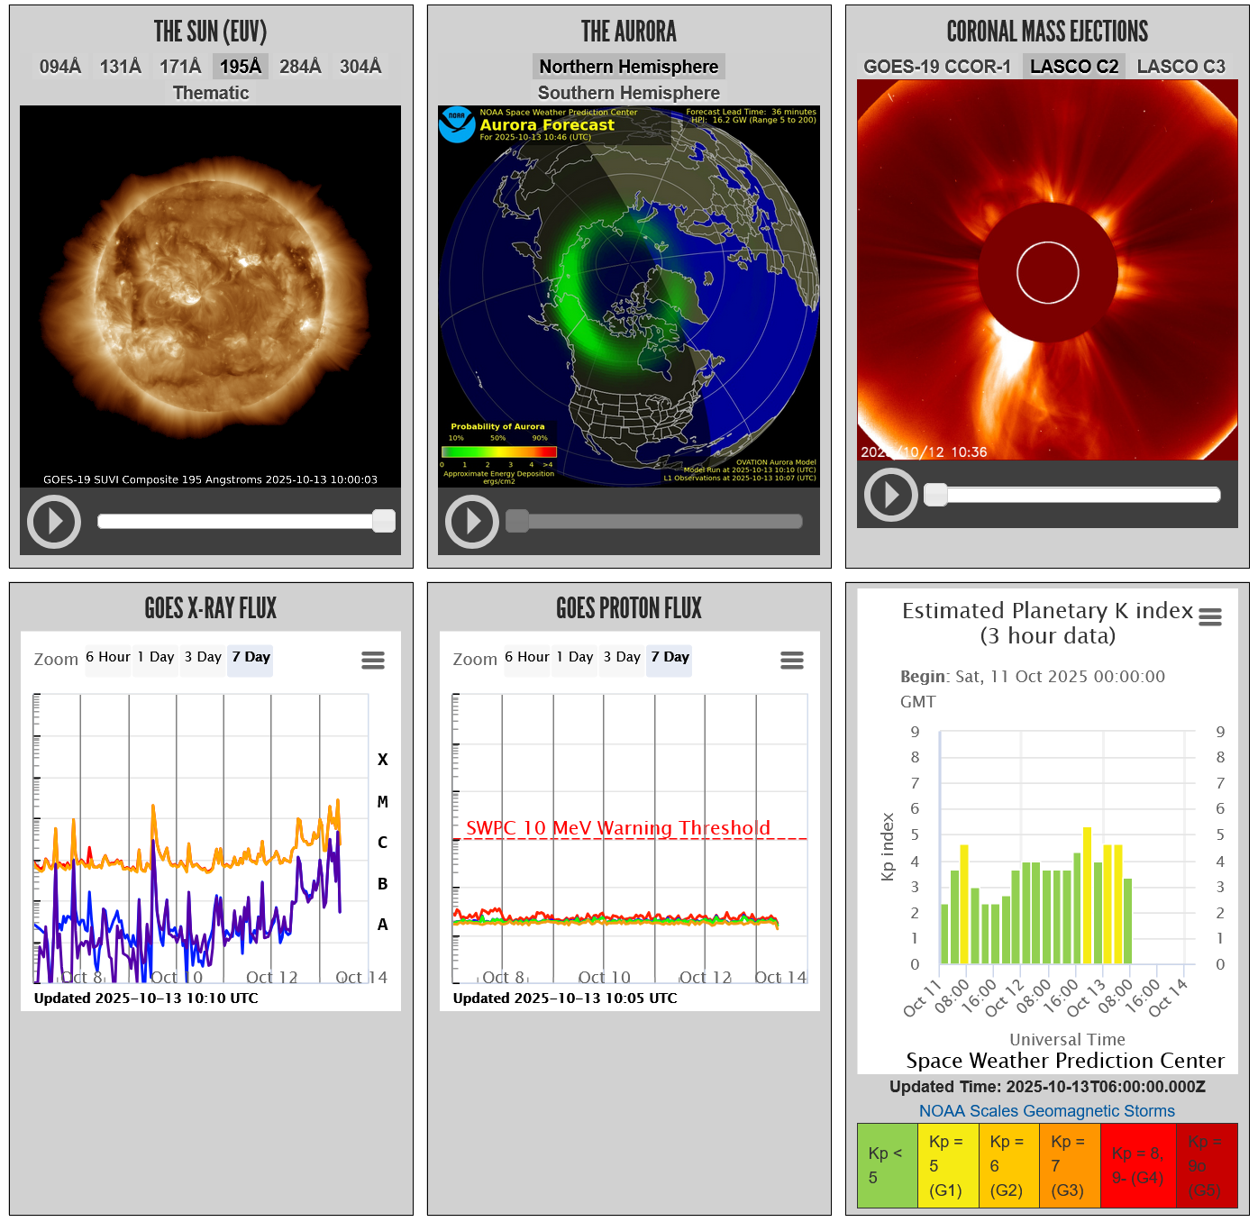Screen dimensions: 1258x1222
Task: Switch to LASCO C3 coronagraph
Action: coord(1181,67)
